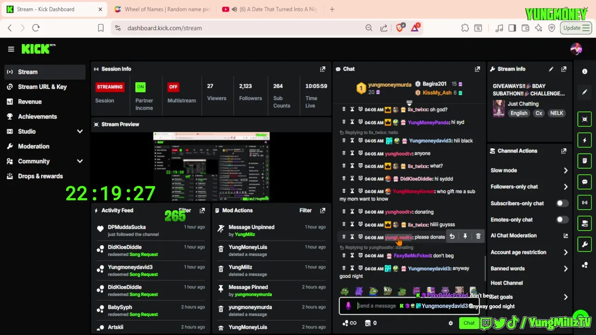Open Followers-only chat options
This screenshot has width=596, height=335.
[529, 187]
